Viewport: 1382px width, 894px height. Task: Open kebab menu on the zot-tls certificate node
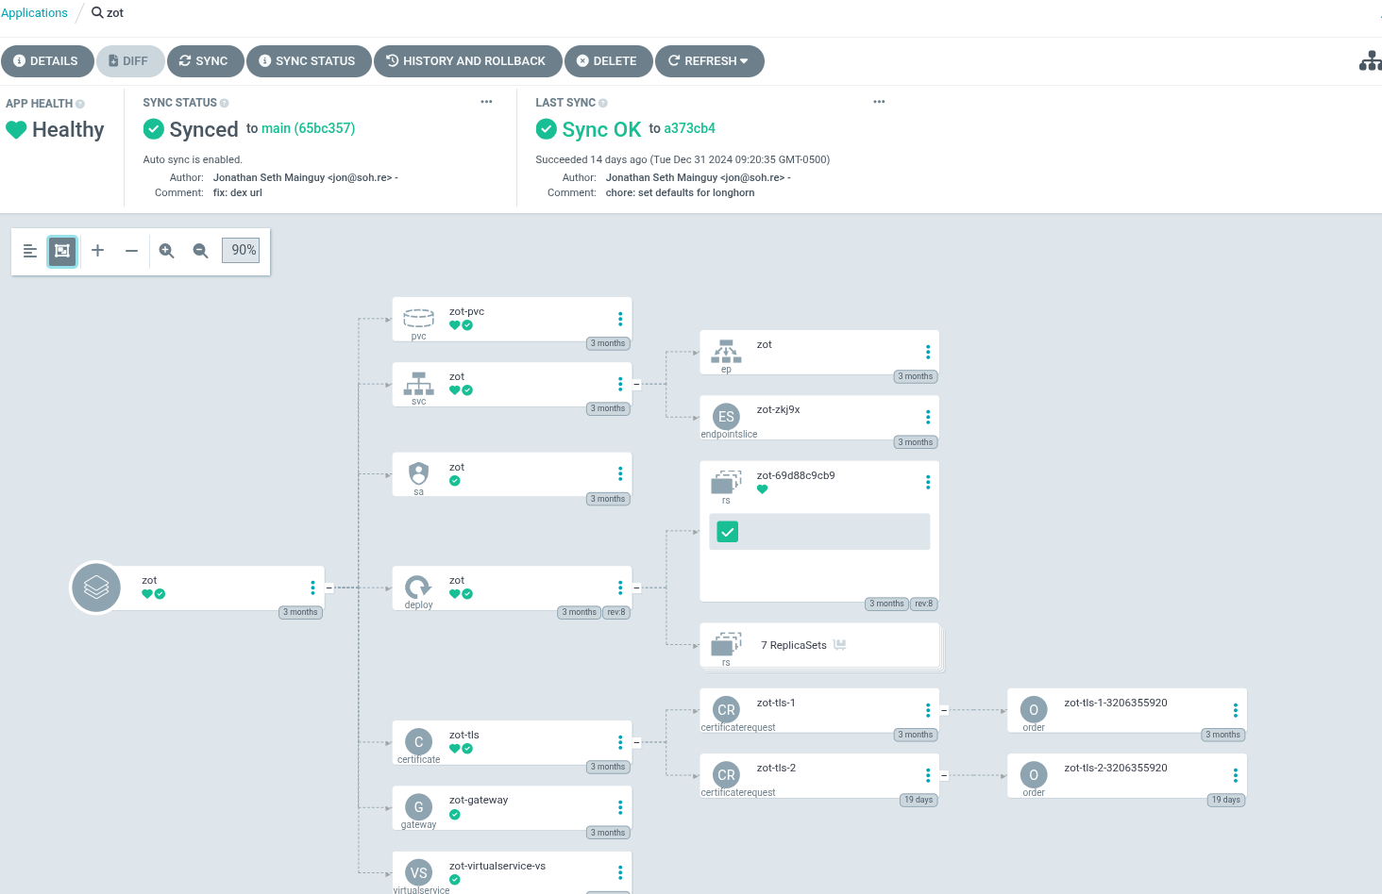(x=620, y=742)
